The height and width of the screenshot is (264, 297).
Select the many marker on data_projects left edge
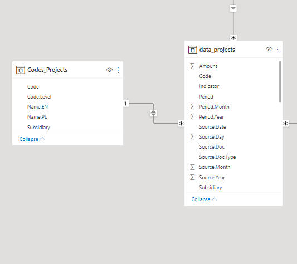pyautogui.click(x=181, y=124)
